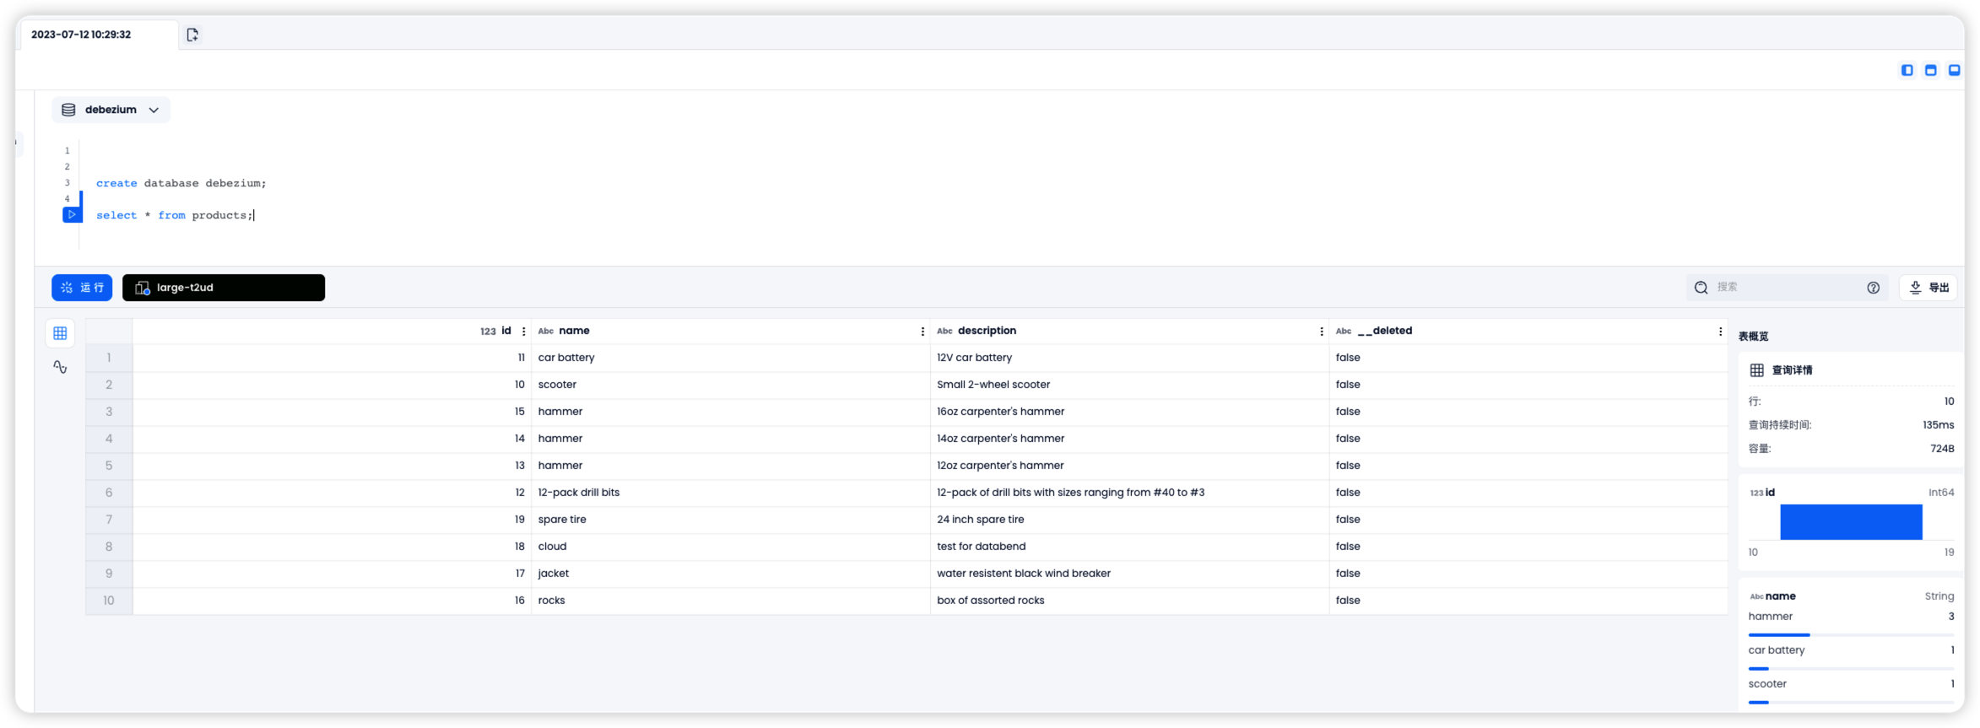Open the large-t2ud warehouse selector

(x=223, y=288)
